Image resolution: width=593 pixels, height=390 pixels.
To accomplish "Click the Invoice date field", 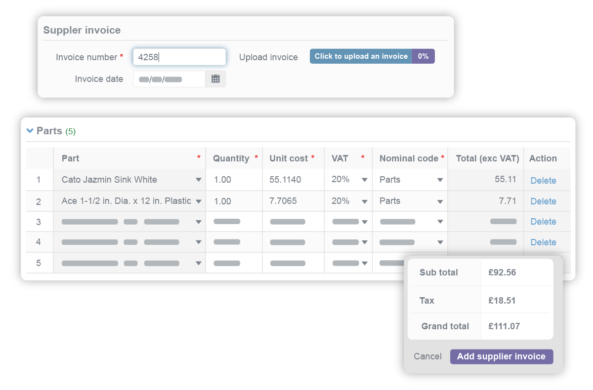I will coord(168,78).
